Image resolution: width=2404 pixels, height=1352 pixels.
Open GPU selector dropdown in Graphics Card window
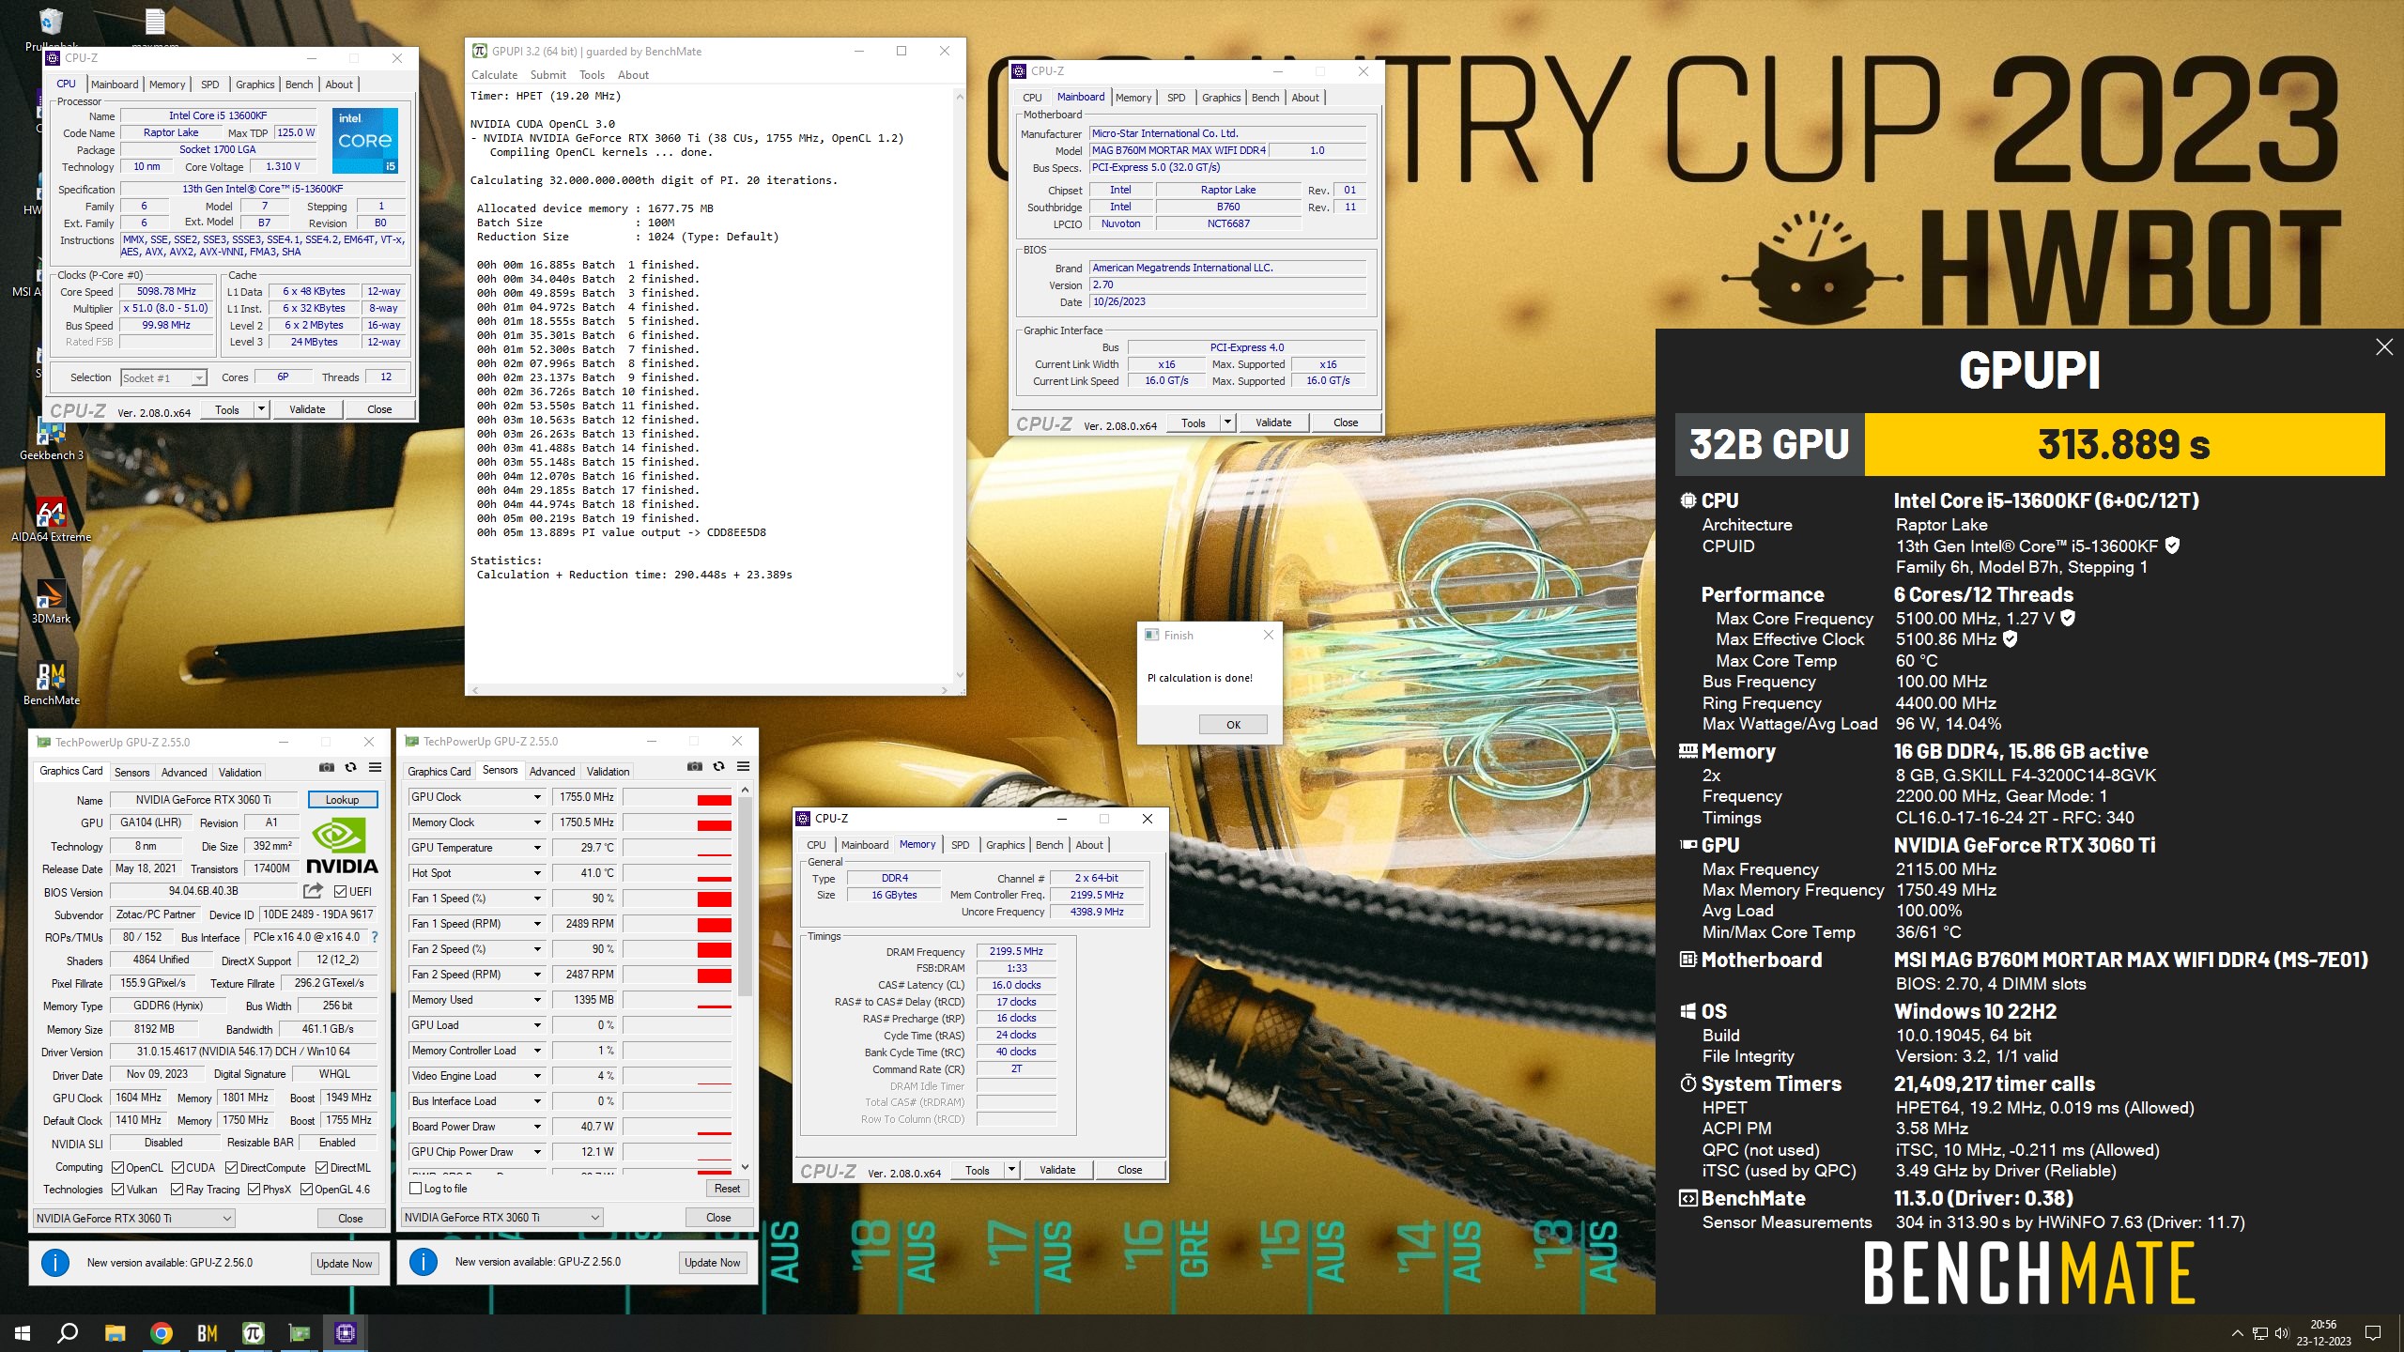(x=134, y=1219)
